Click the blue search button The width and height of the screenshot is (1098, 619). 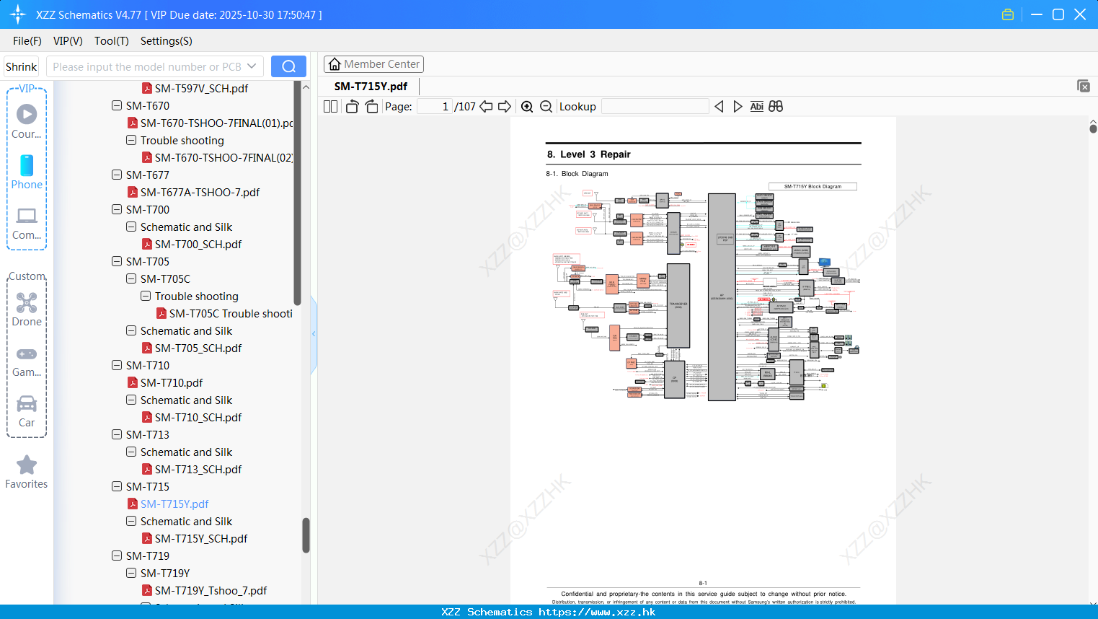(288, 66)
